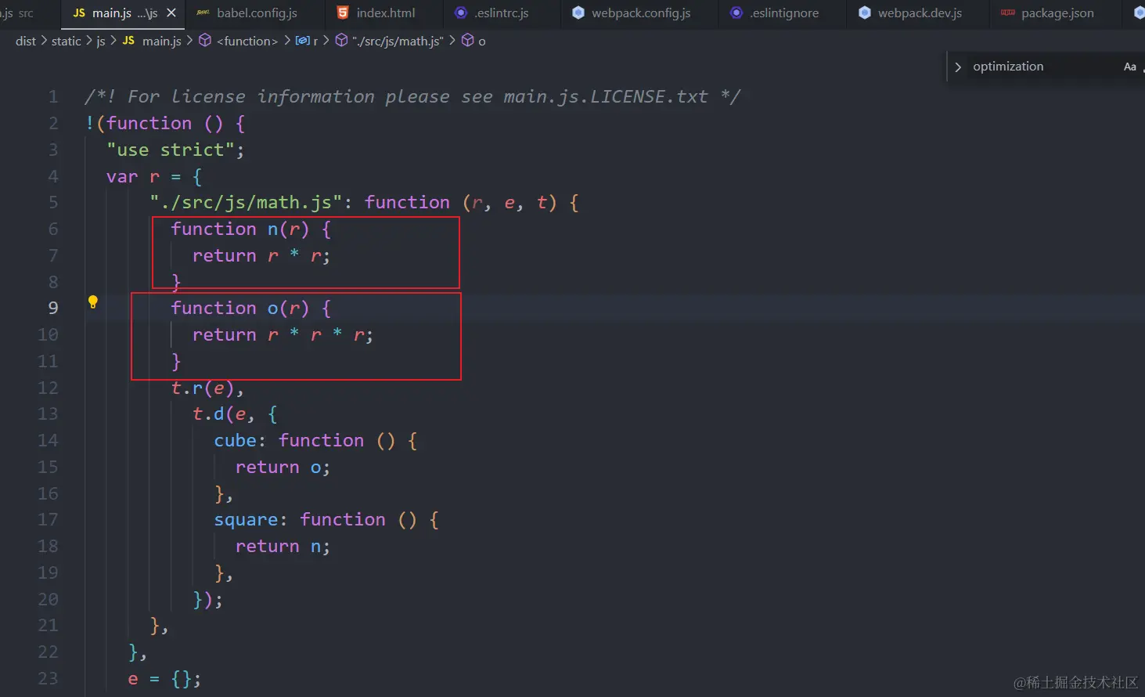Click the 'cube: function () {' line
This screenshot has height=697, width=1145.
pyautogui.click(x=315, y=441)
